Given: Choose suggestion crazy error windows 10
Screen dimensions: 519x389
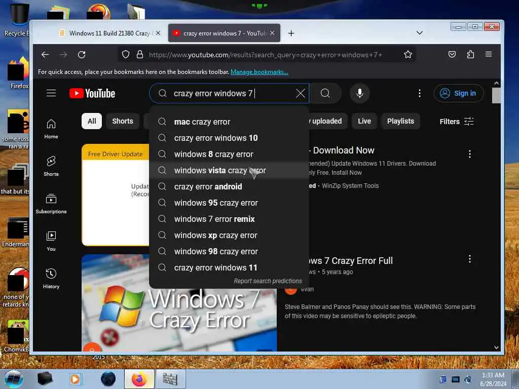Looking at the screenshot, I should point(229,138).
